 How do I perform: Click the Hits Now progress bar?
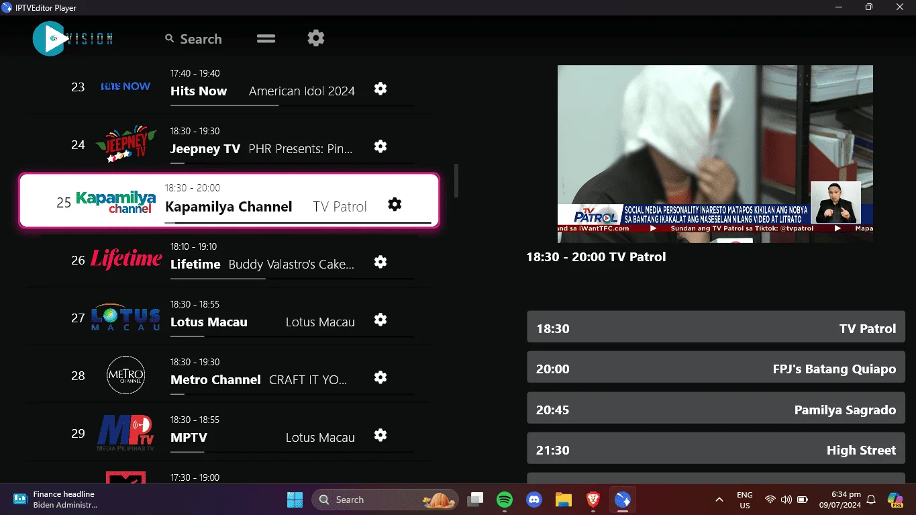pos(292,105)
